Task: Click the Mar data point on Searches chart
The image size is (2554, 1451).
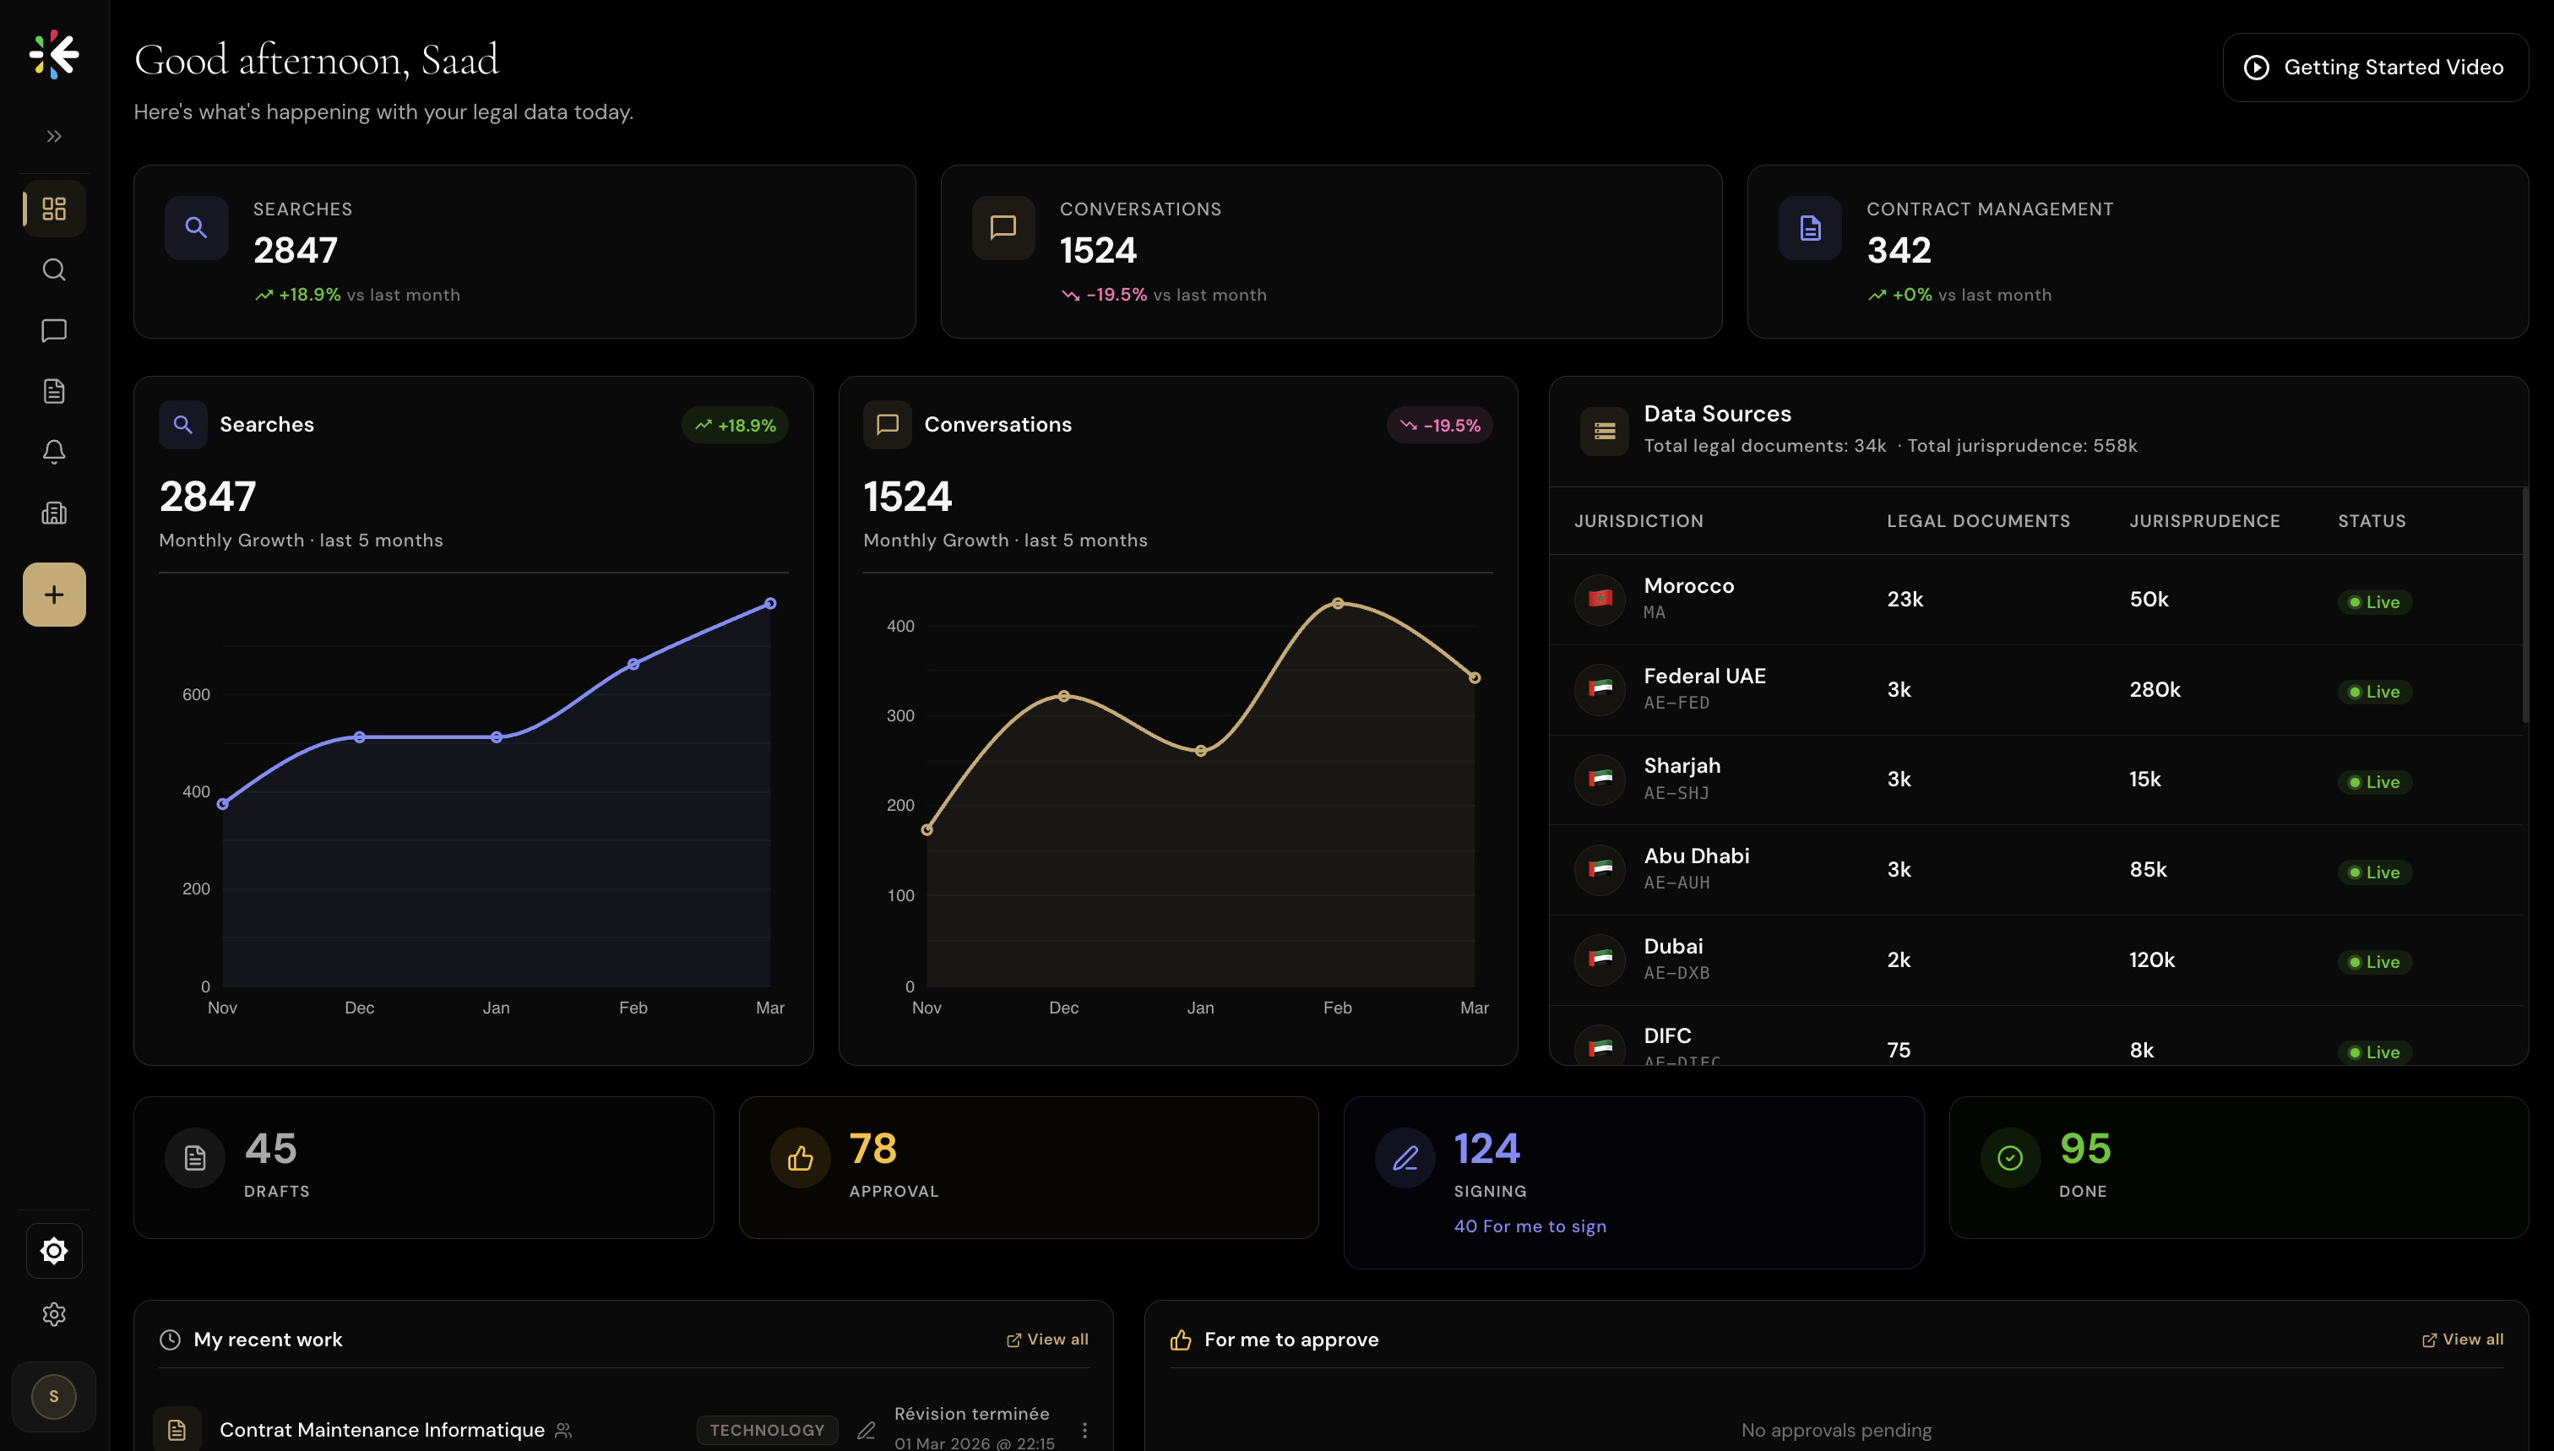Action: (770, 604)
